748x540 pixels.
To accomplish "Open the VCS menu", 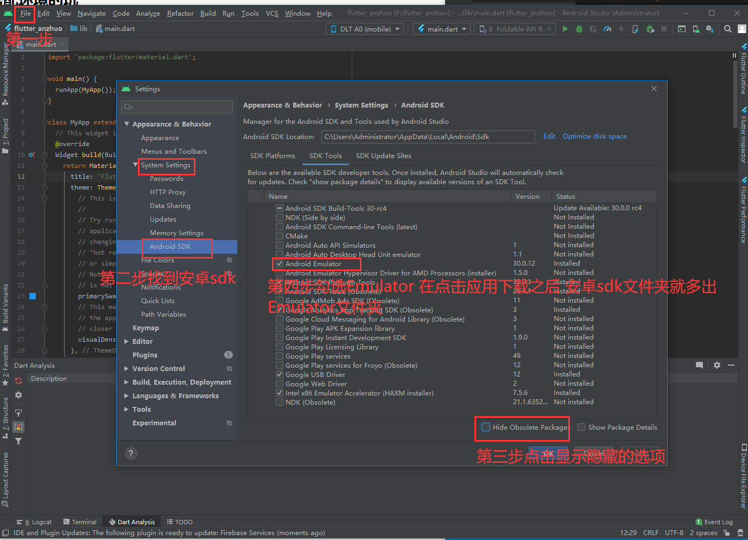I will (272, 13).
